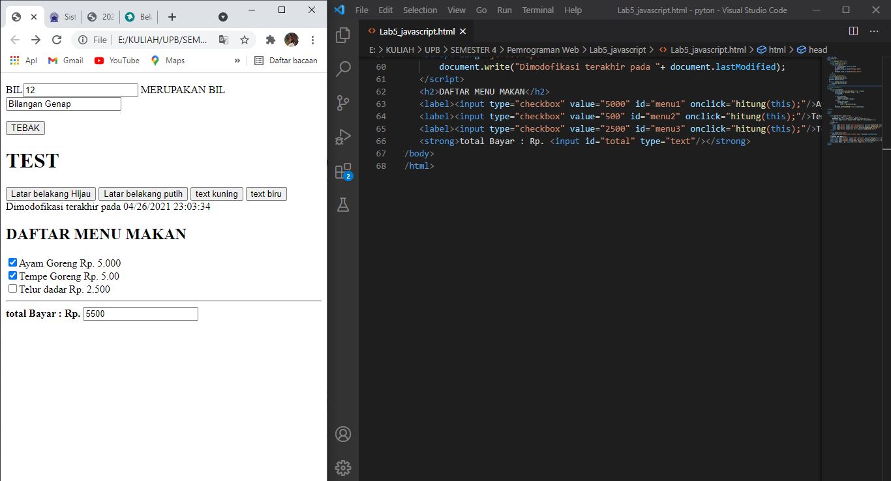Click inside the total Bayar input field
891x481 pixels.
[x=140, y=313]
